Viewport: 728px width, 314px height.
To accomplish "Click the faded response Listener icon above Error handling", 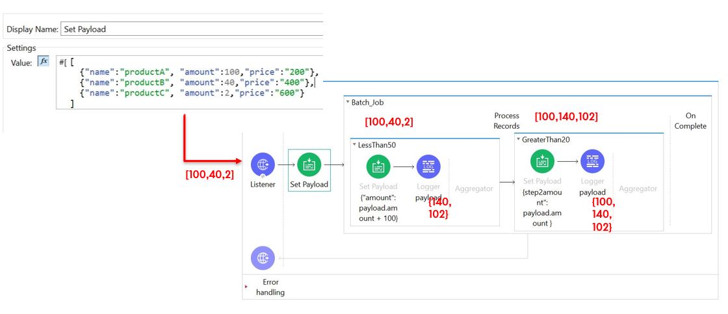I will [x=263, y=258].
